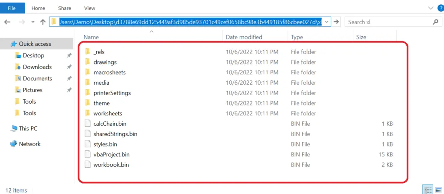This screenshot has width=444, height=194.
Task: Open the Share ribbon tab
Action: coord(65,8)
